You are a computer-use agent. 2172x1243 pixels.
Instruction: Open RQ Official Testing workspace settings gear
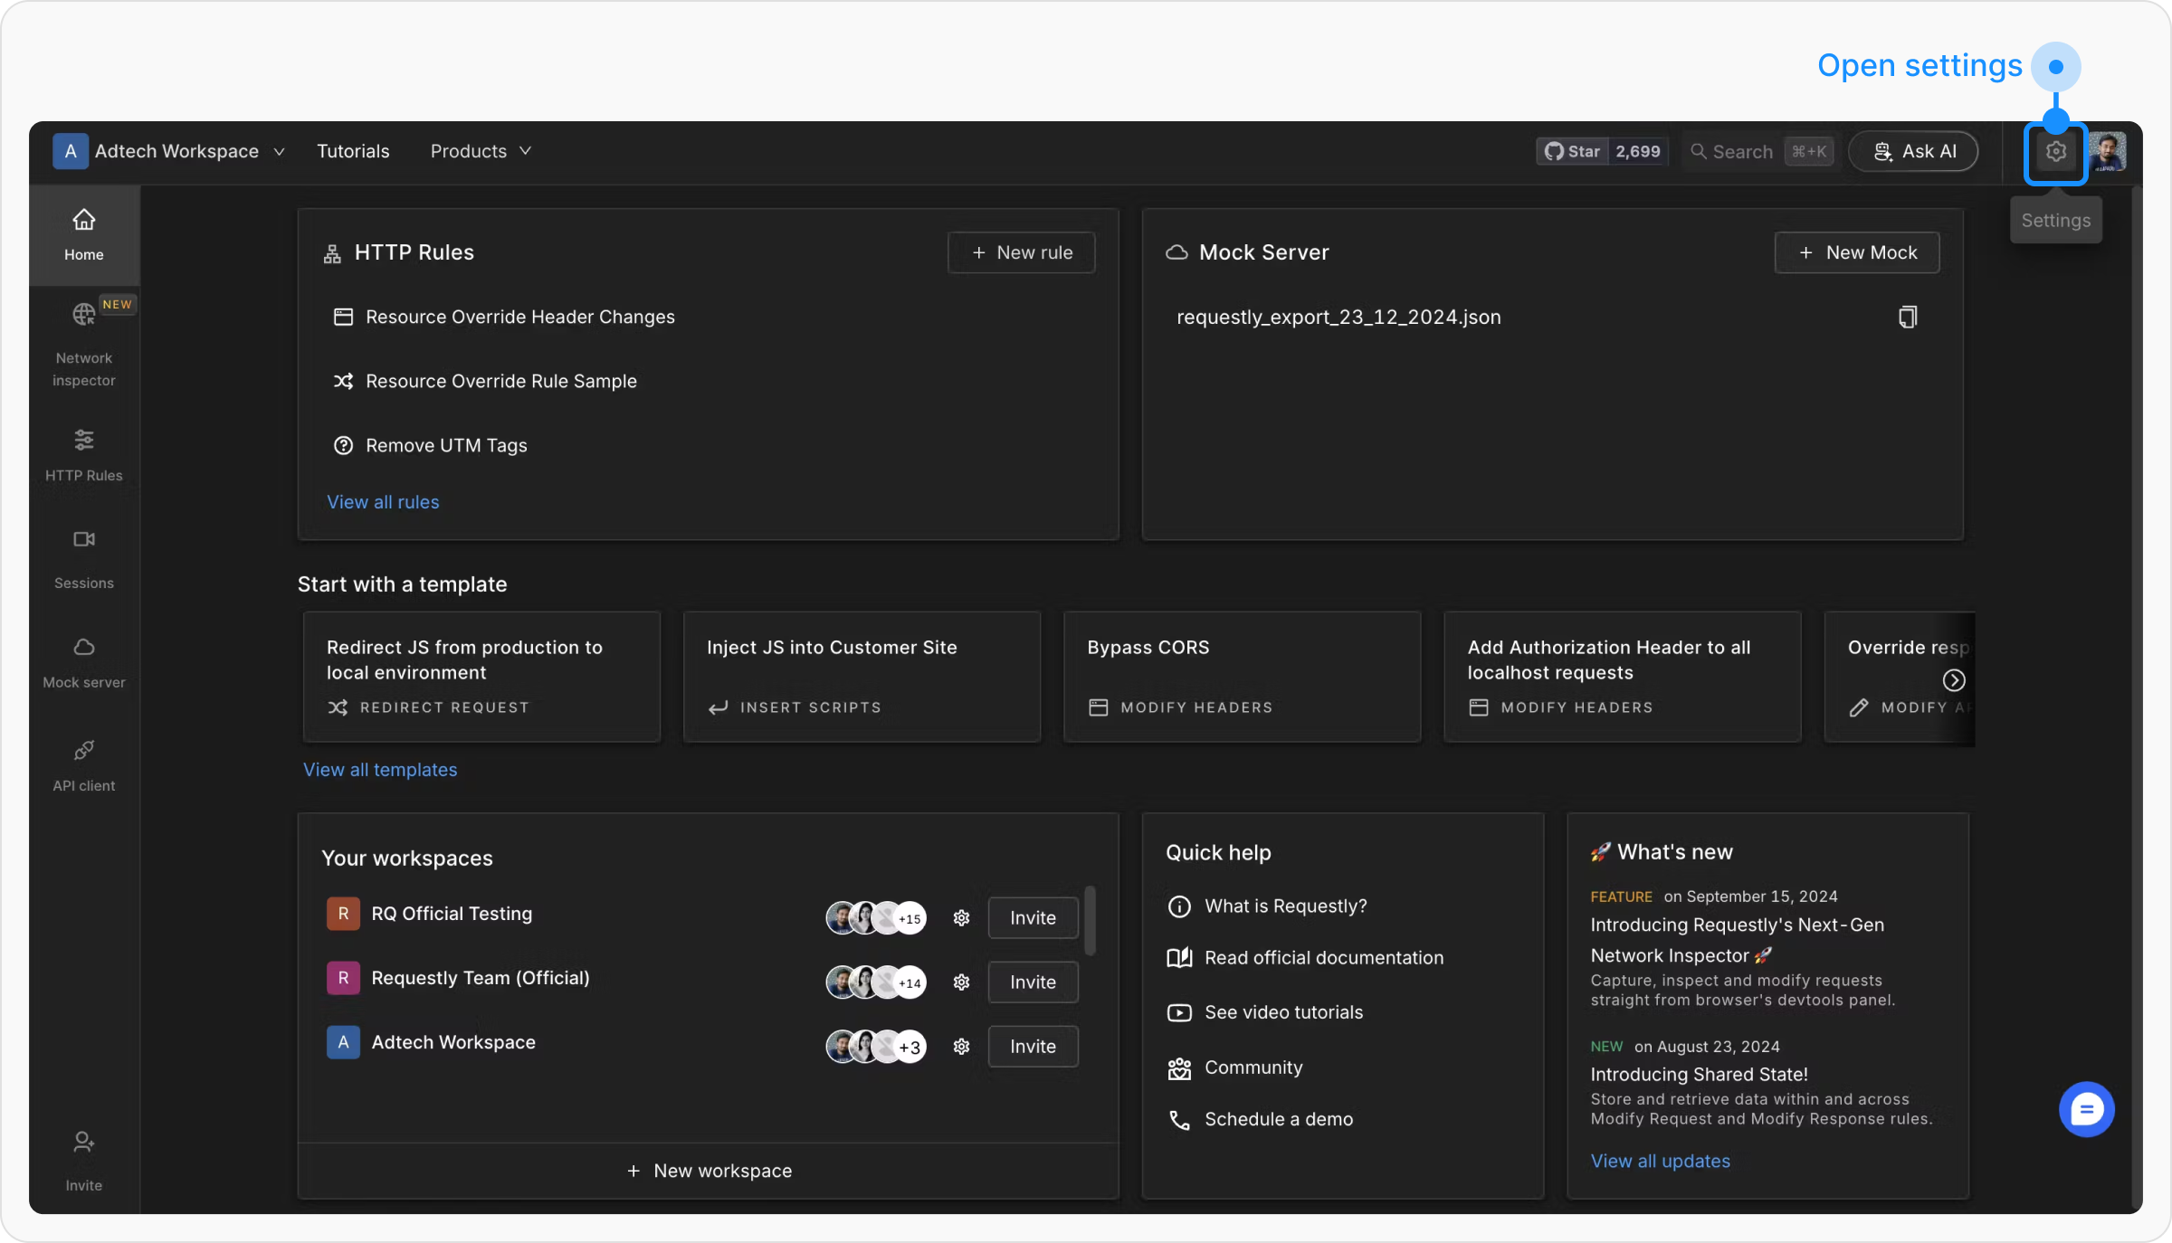961,918
